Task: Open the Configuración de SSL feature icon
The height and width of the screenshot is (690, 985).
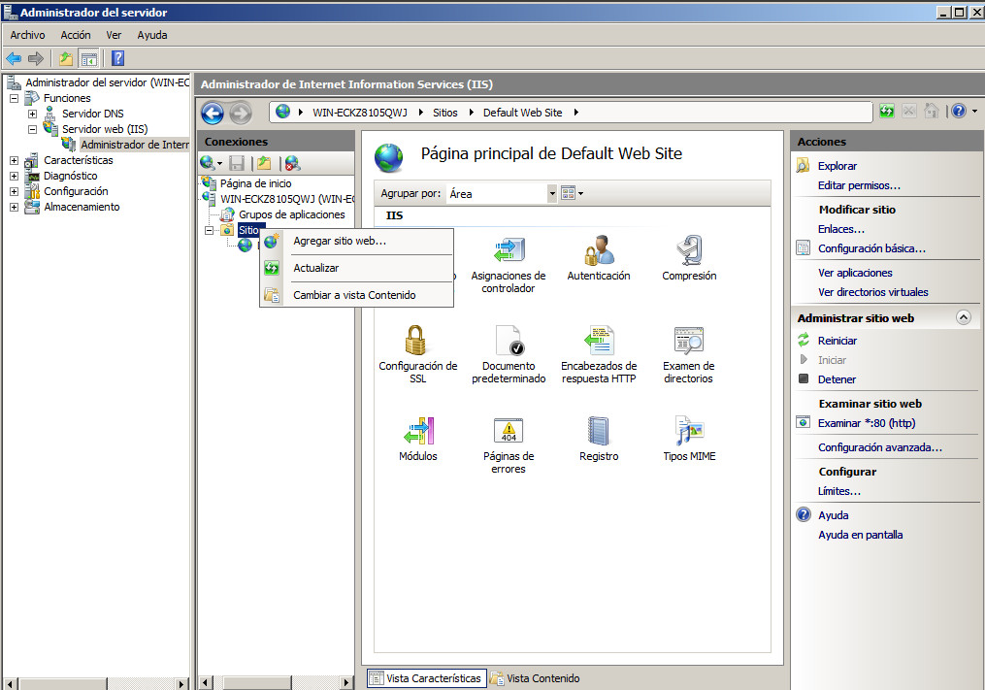Action: (417, 342)
